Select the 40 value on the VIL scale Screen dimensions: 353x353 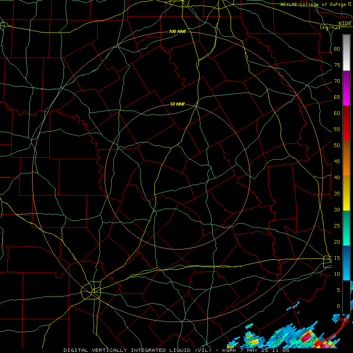coord(337,178)
